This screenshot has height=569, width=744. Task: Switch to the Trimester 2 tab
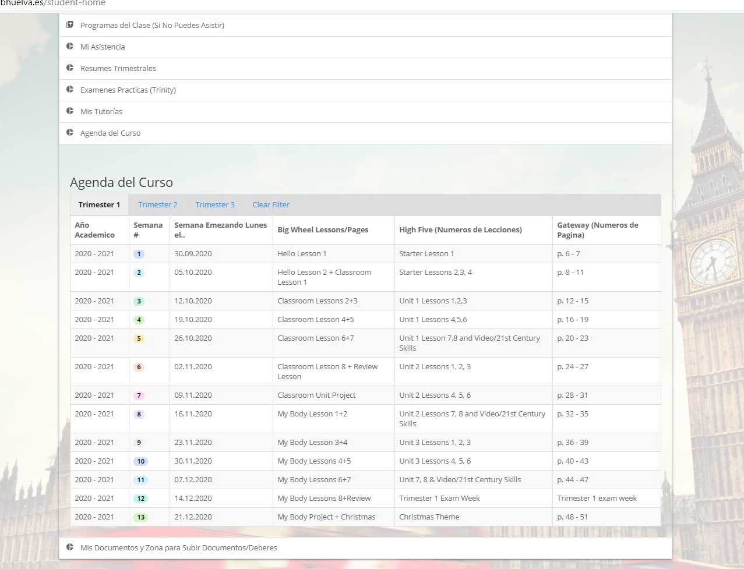tap(158, 205)
